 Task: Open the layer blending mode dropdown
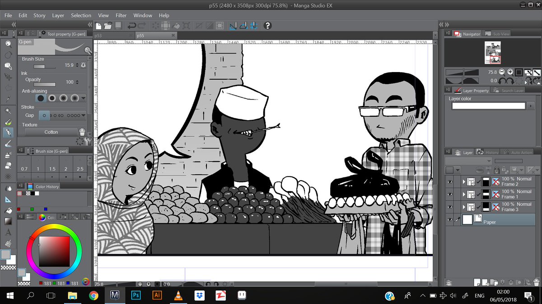tap(468, 161)
